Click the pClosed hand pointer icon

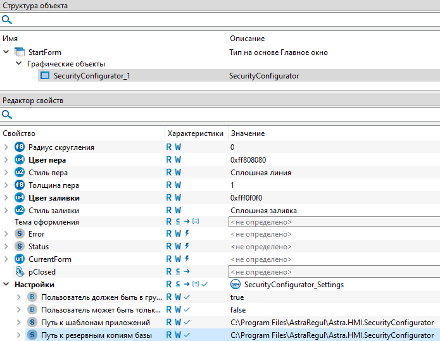point(20,272)
